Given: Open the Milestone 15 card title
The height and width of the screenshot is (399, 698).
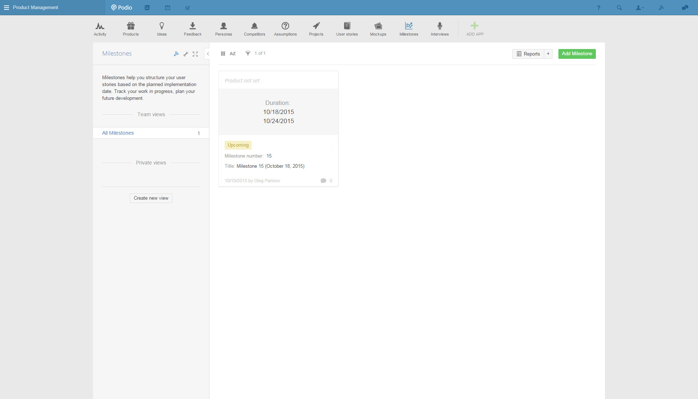Looking at the screenshot, I should click(x=270, y=166).
